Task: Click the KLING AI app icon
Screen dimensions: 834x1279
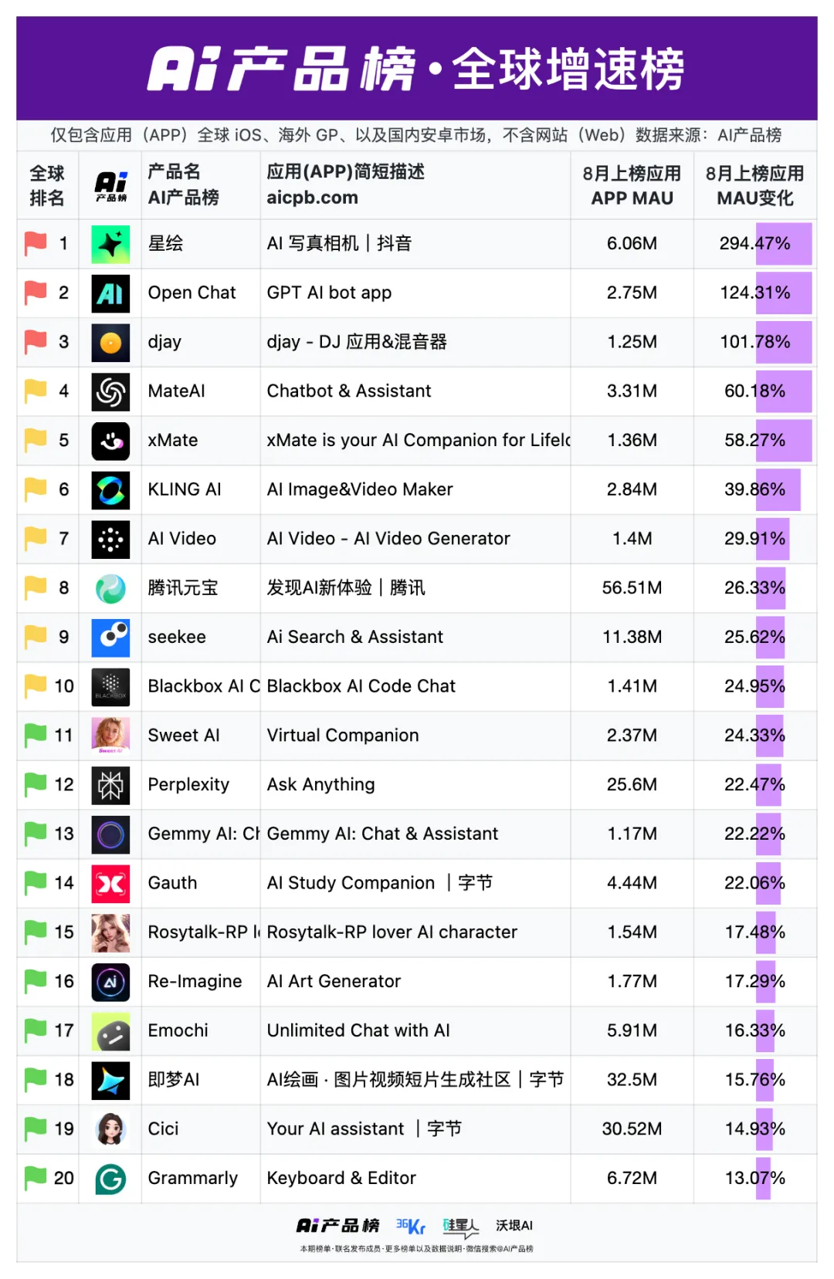Action: (x=110, y=490)
